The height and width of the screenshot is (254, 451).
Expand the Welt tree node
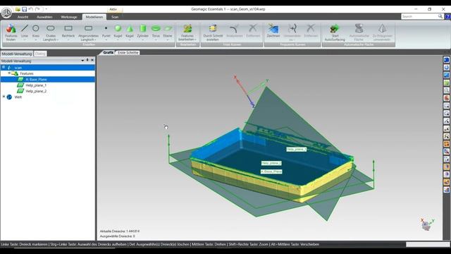[4, 97]
